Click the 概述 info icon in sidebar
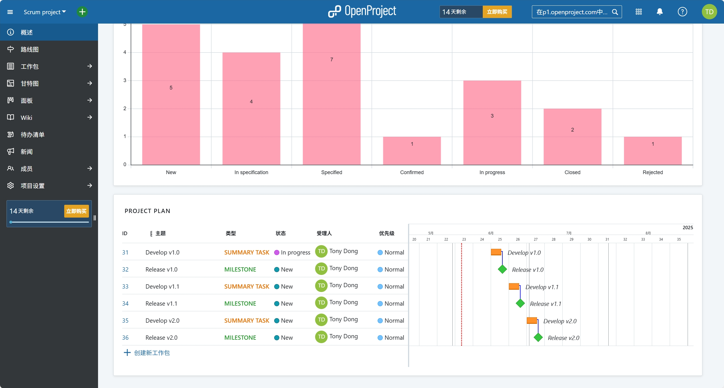 click(x=11, y=32)
